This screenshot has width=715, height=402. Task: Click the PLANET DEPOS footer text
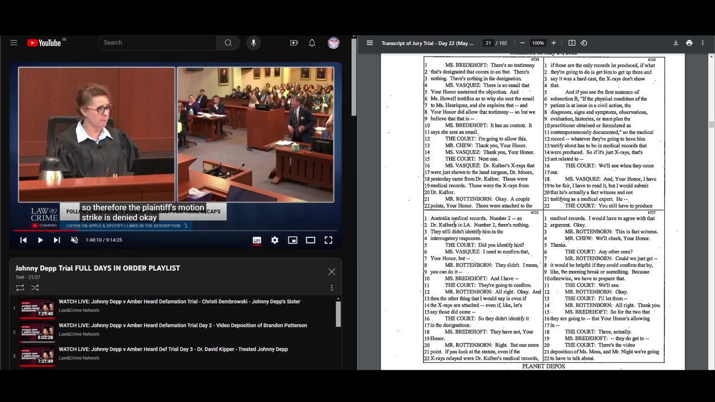[x=544, y=366]
